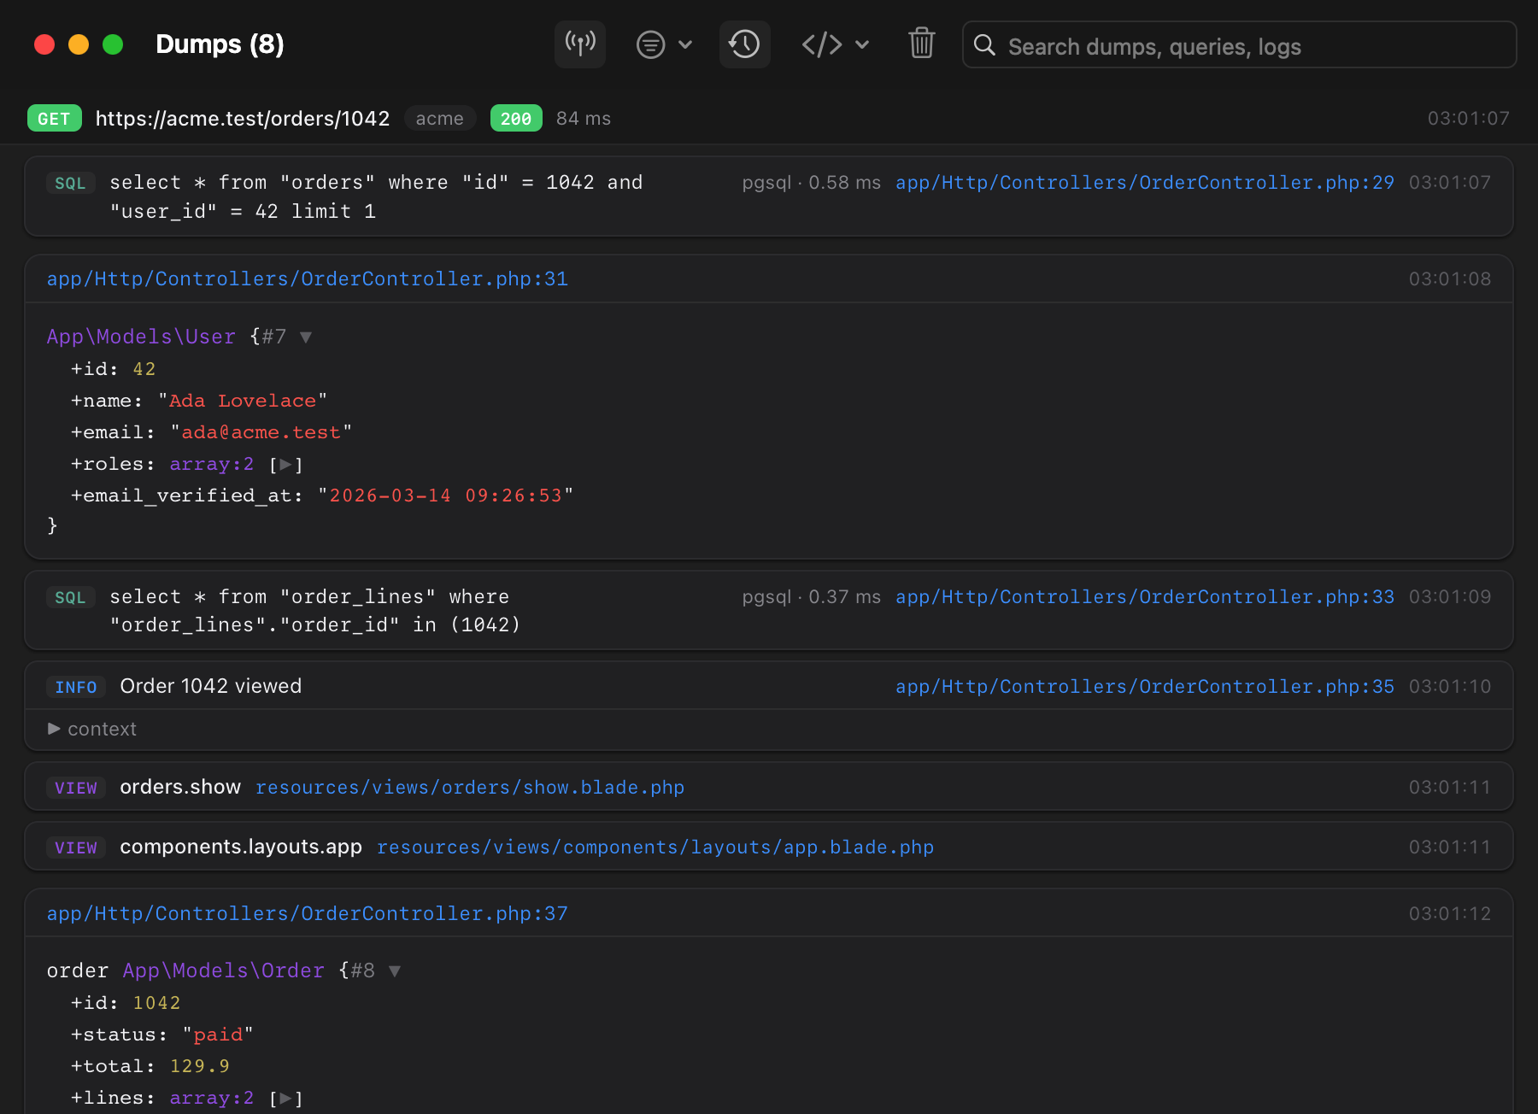
Task: Select the email_verified_at timestamp value
Action: point(446,496)
